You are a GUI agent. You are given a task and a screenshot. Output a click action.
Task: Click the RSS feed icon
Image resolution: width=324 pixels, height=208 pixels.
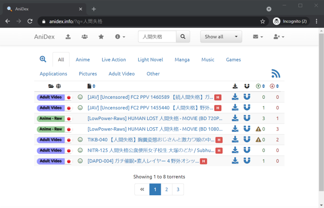[x=276, y=74]
